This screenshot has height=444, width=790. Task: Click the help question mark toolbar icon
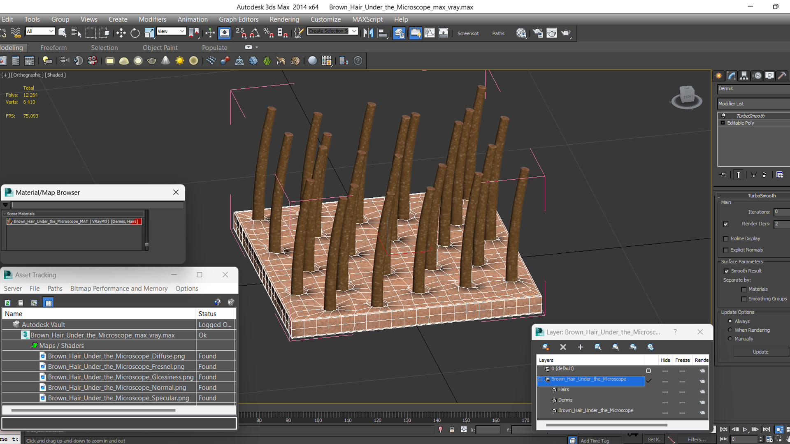pyautogui.click(x=358, y=61)
